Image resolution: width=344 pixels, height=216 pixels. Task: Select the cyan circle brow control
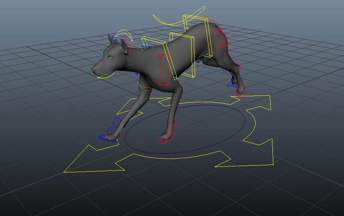[x=106, y=55]
